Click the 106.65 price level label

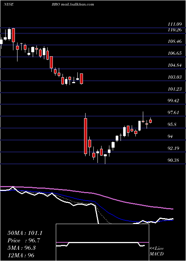tap(174, 53)
